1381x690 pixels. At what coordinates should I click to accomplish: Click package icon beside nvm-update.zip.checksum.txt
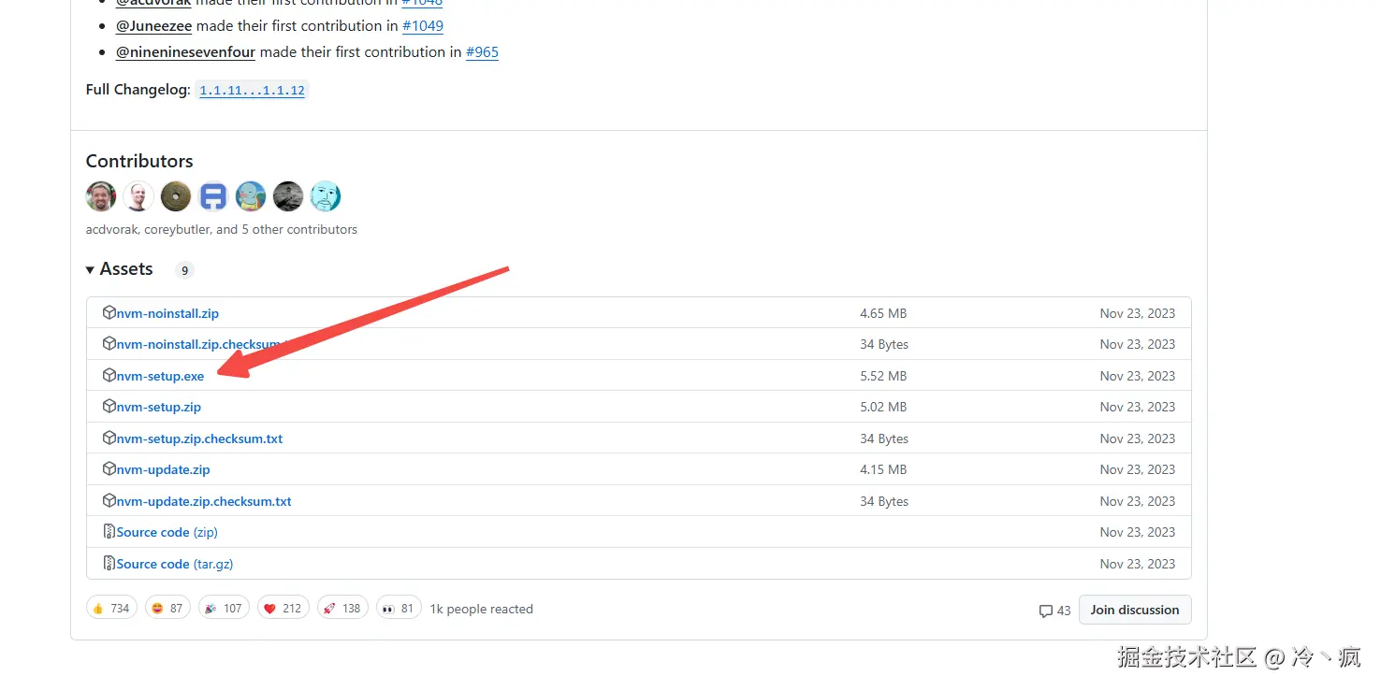coord(109,501)
